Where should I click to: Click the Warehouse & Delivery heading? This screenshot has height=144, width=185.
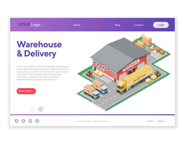click(39, 49)
